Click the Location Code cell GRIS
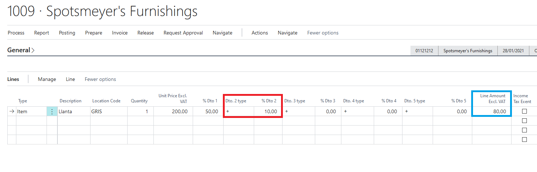Screen dimensions: 537x172 (x=109, y=111)
